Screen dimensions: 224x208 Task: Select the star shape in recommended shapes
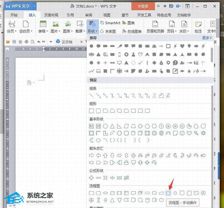point(189,71)
